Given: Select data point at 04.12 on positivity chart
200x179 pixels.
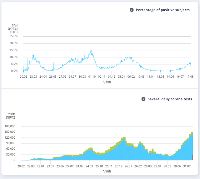Looking at the screenshot, I should (112, 68).
